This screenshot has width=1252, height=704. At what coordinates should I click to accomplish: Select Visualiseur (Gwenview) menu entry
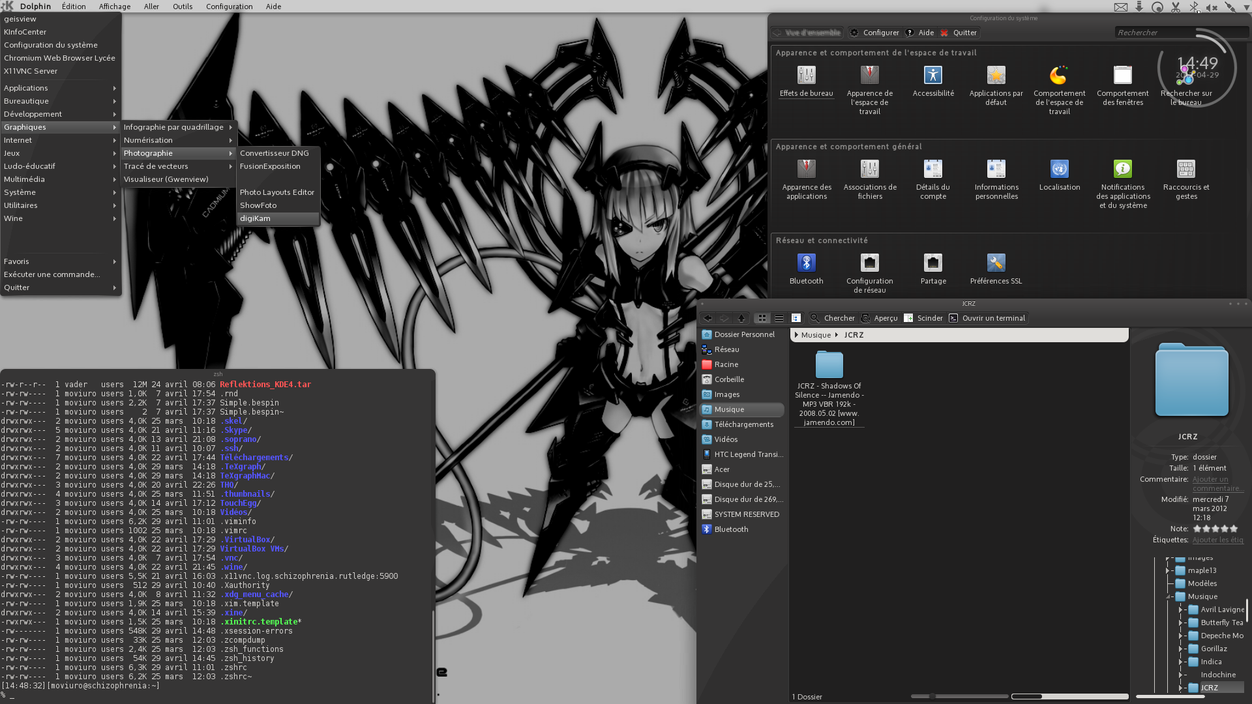click(178, 179)
